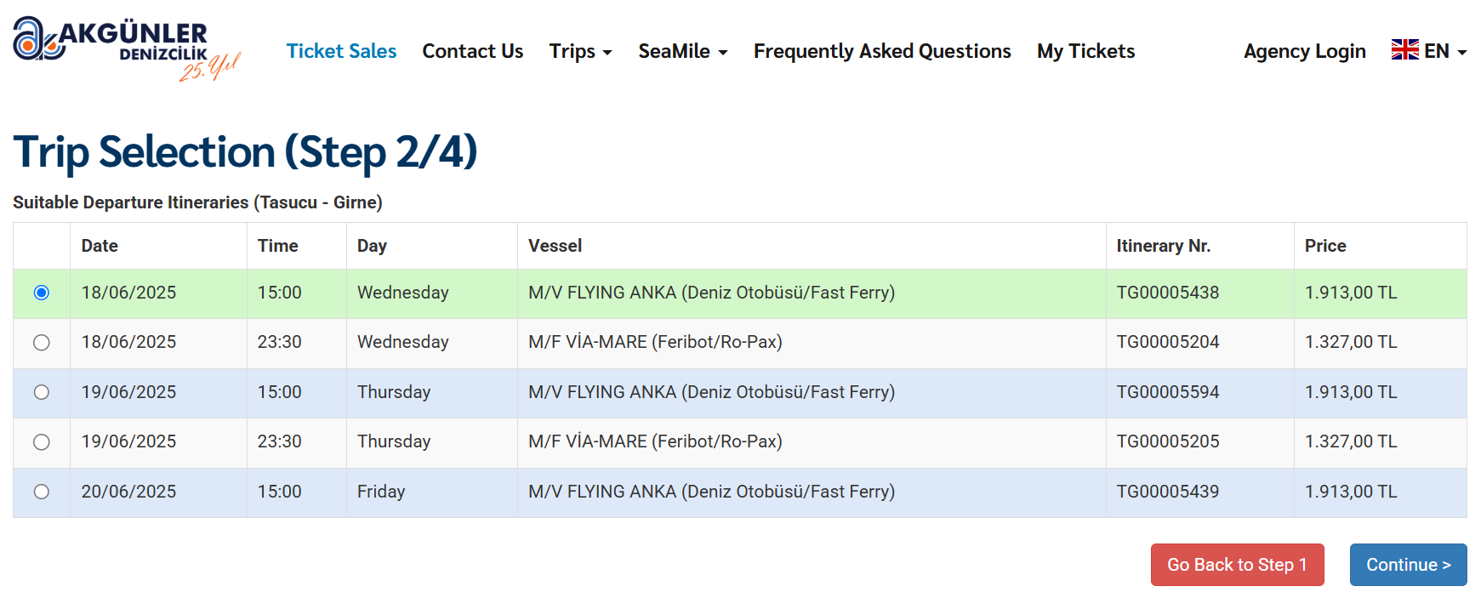The height and width of the screenshot is (609, 1481).
Task: Click Go Back to Step 1
Action: coord(1237,565)
